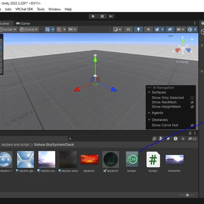Toggle hidden packages visibility showing 23
The width and height of the screenshot is (204, 204).
tap(192, 139)
